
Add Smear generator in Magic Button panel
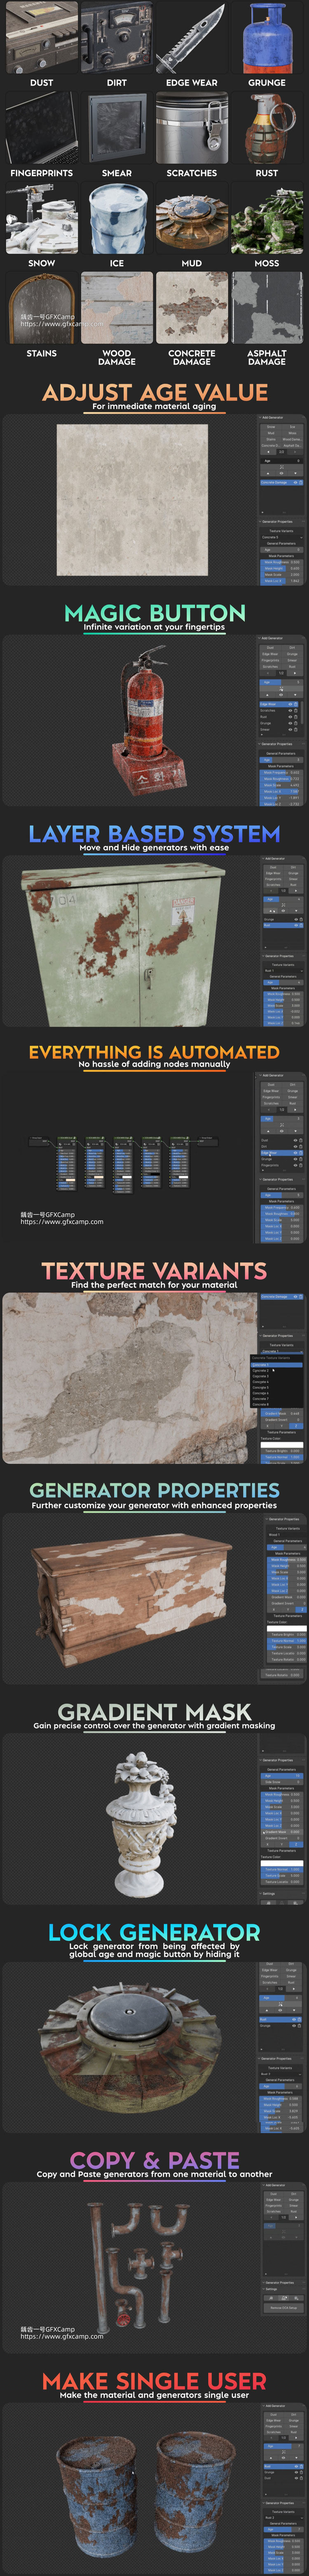(x=293, y=661)
